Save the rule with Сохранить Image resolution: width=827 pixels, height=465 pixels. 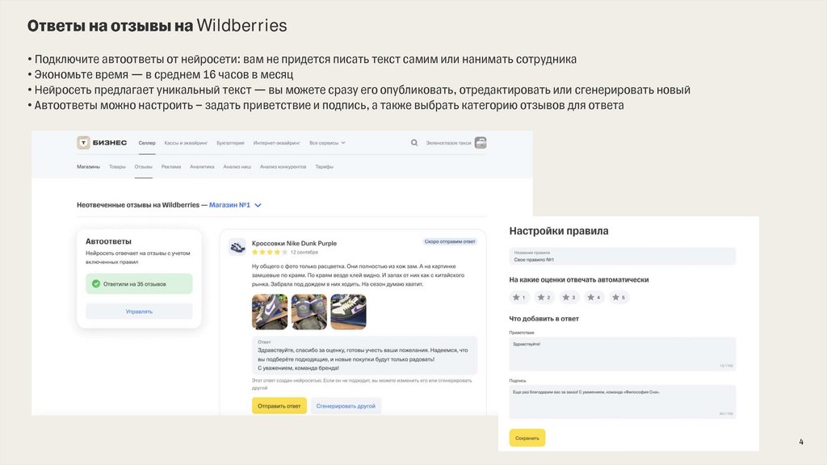(527, 438)
